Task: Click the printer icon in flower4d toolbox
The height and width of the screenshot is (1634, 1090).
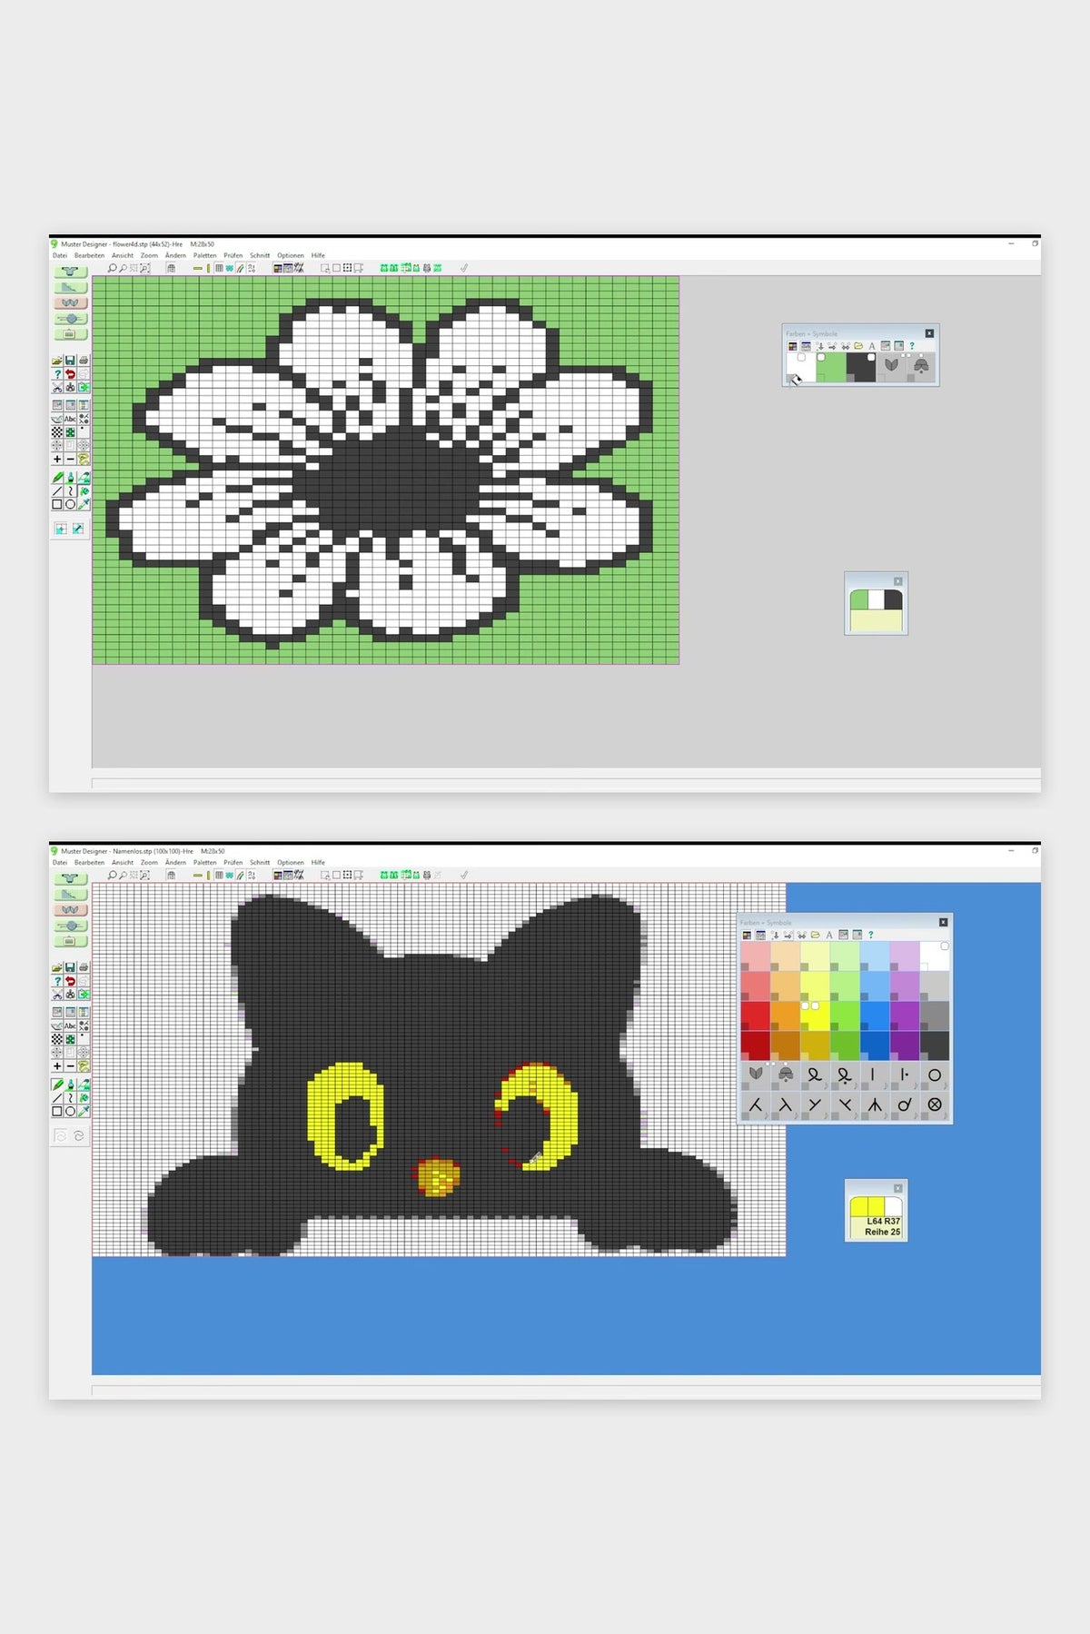Action: [84, 361]
